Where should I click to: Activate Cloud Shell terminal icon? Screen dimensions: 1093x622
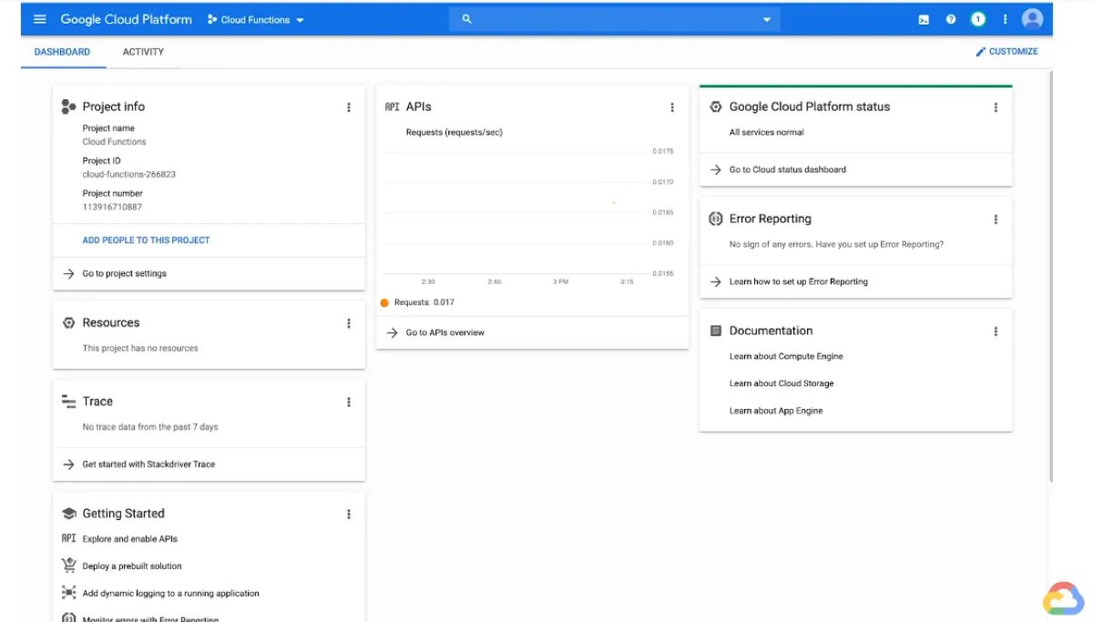tap(924, 19)
